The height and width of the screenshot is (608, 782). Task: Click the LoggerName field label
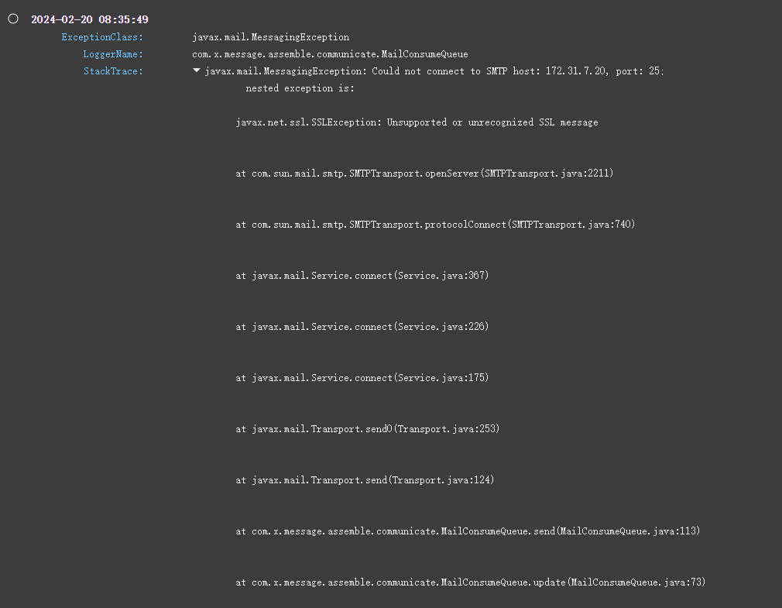click(113, 54)
